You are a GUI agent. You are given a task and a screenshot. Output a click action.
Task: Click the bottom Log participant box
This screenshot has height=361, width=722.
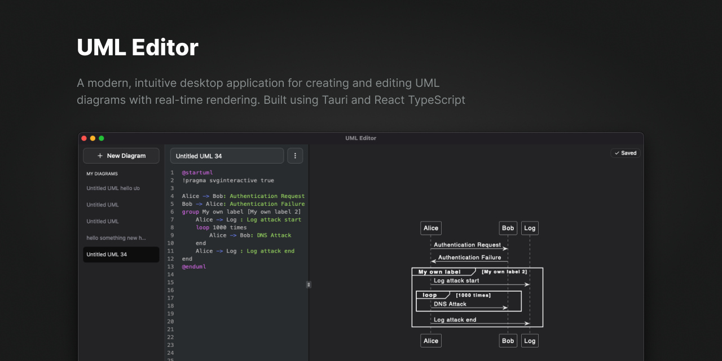pyautogui.click(x=530, y=341)
